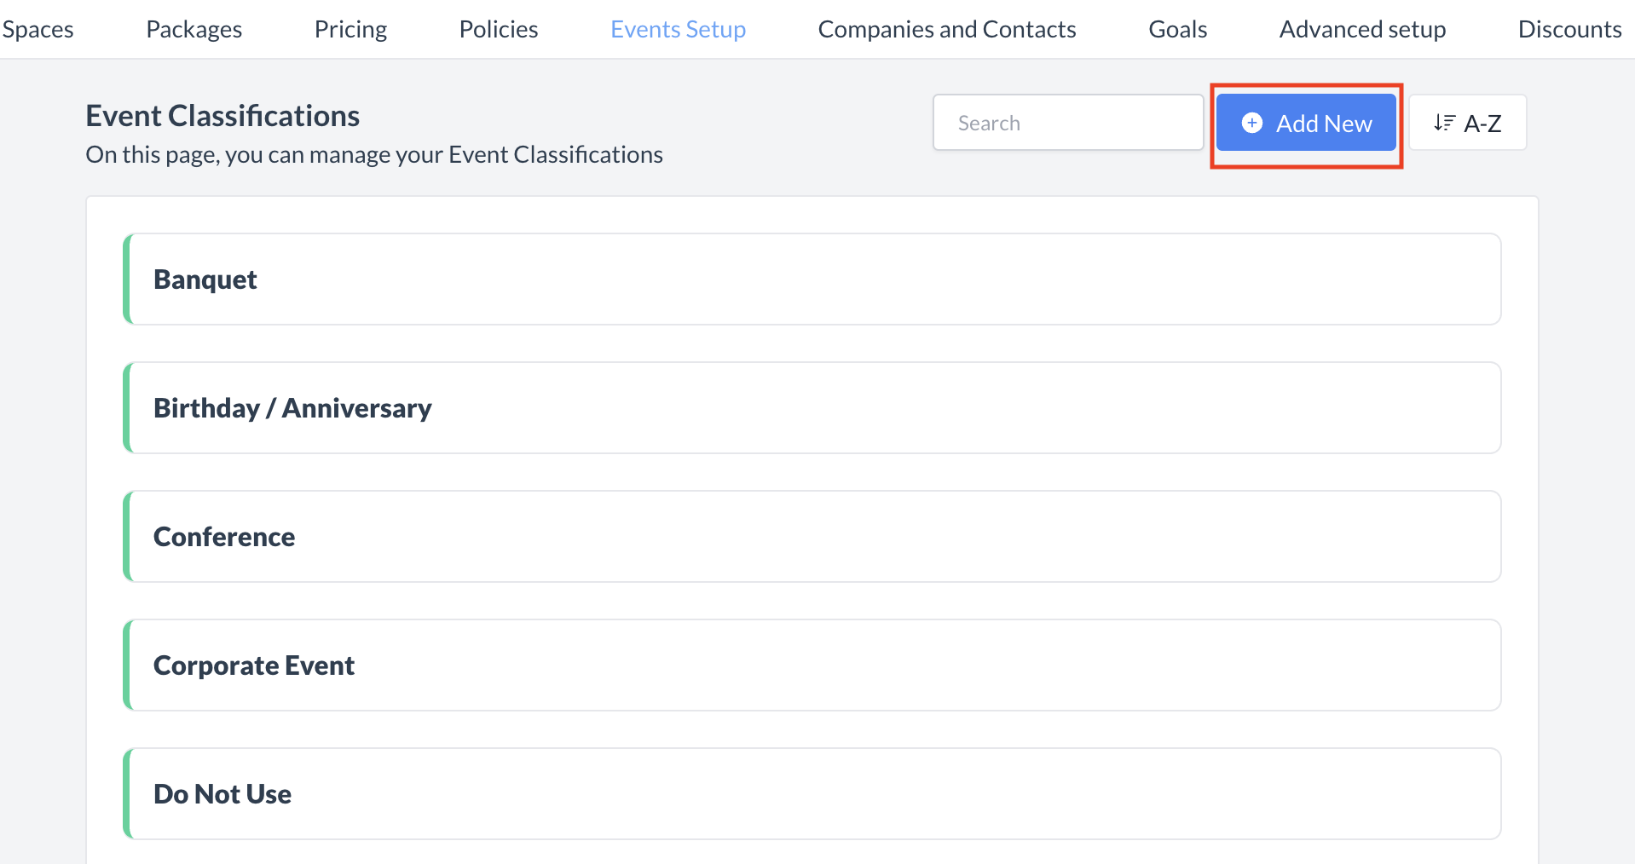Open the Advanced setup tab
1635x864 pixels.
[1361, 29]
